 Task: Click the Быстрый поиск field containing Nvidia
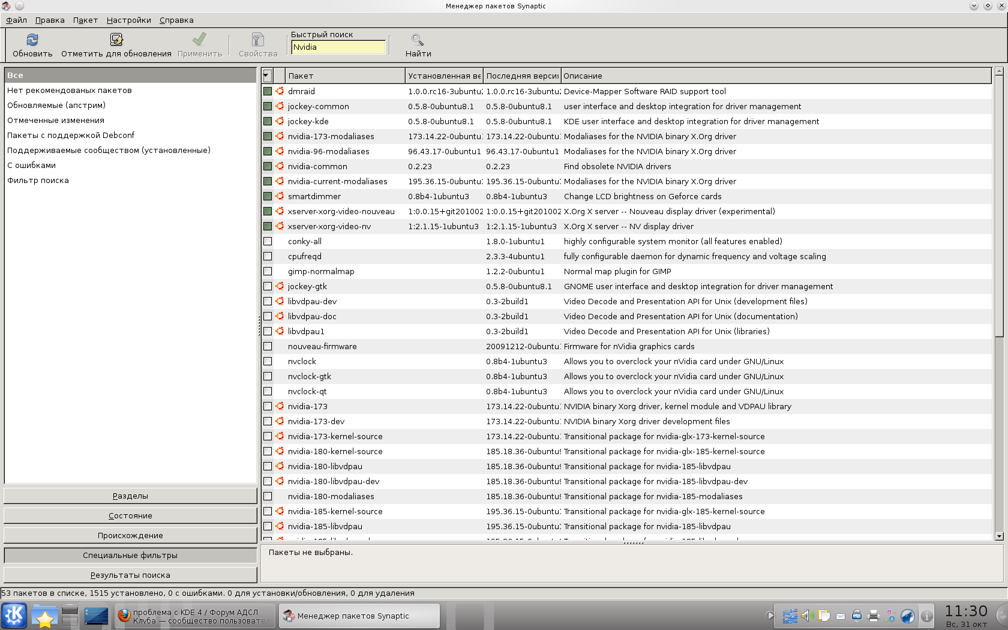(x=338, y=47)
